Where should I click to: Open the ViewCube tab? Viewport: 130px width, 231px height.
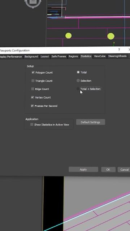(x=100, y=56)
